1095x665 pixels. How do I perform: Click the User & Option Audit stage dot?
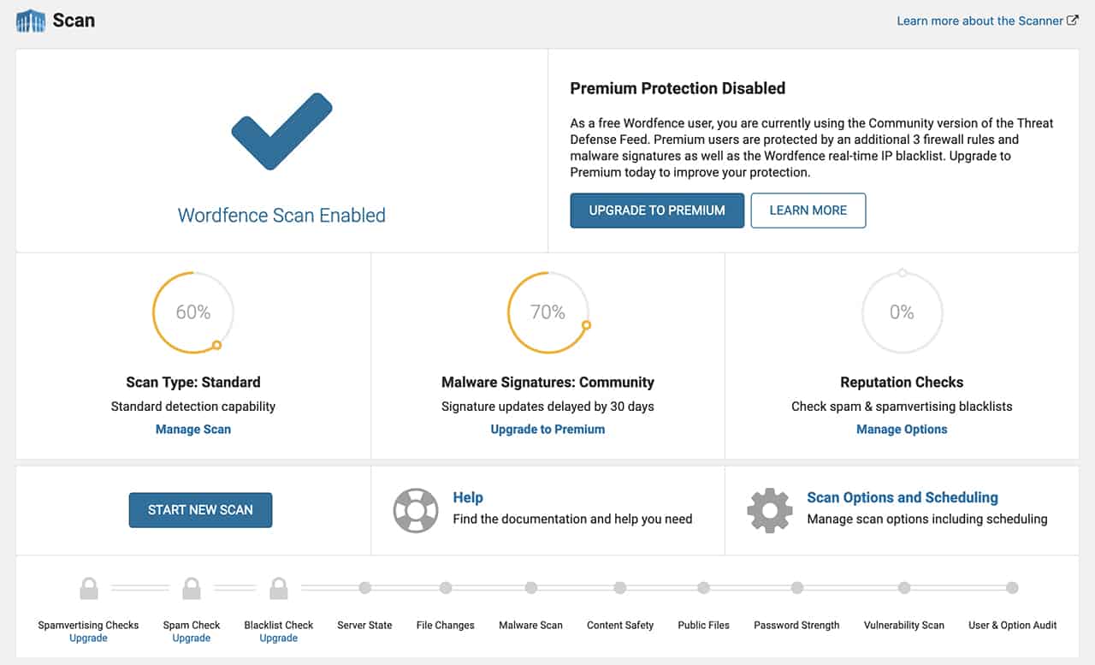tap(1012, 588)
